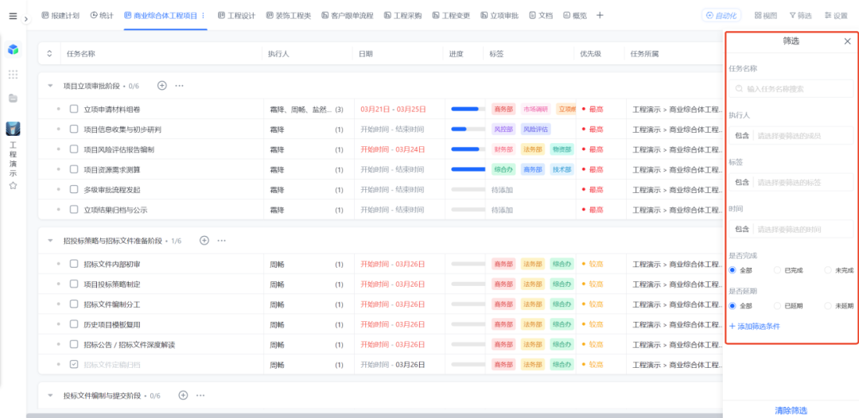Switch to the 文档 tab
Image resolution: width=859 pixels, height=418 pixels.
click(x=542, y=15)
